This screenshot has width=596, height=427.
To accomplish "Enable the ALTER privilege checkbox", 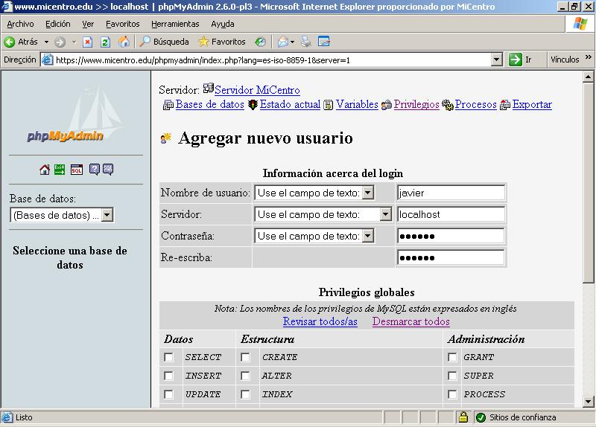I will click(x=245, y=376).
